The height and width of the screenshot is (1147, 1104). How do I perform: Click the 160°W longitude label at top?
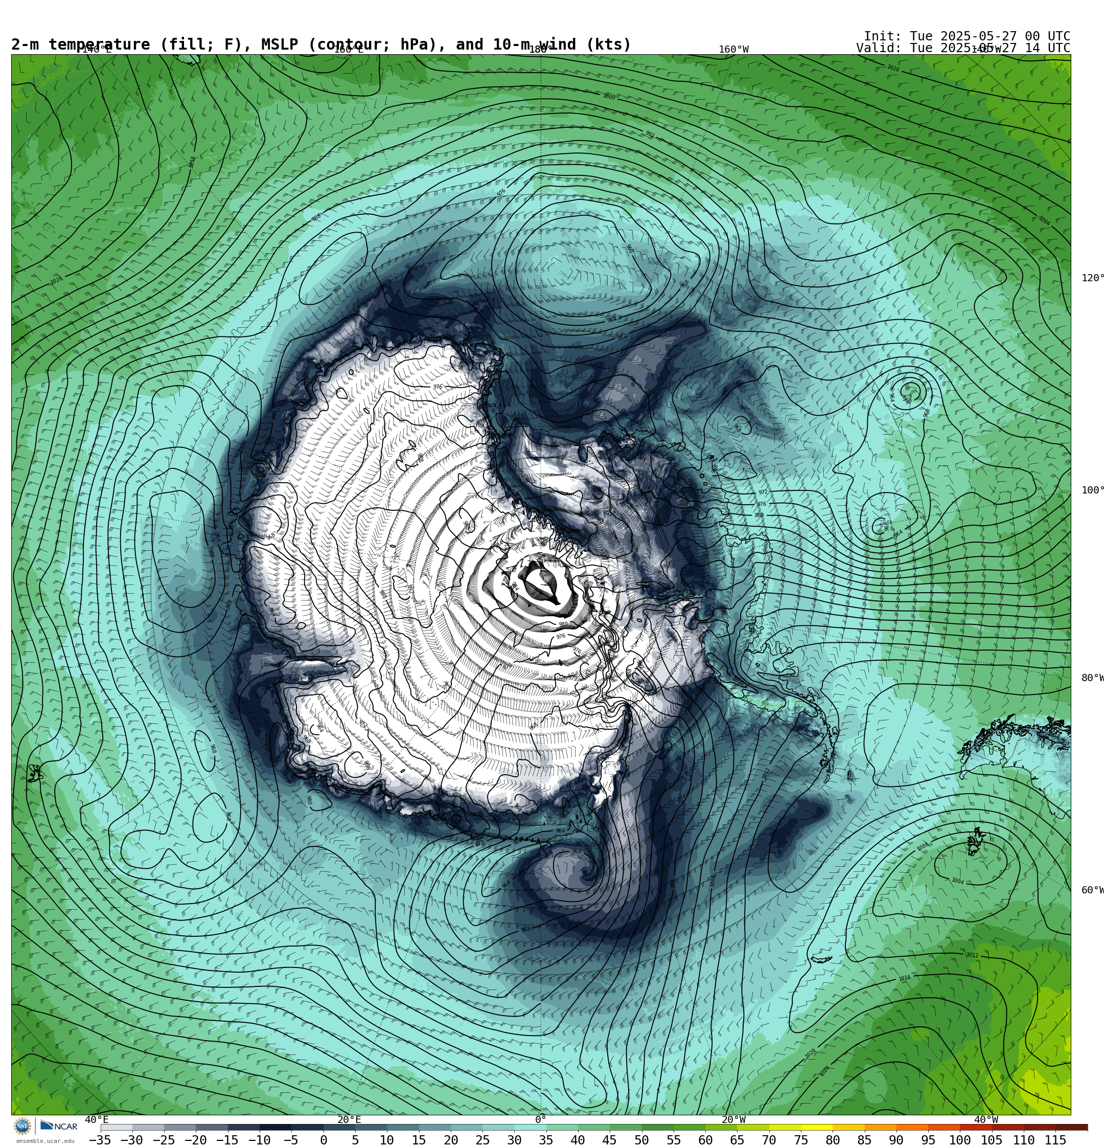(733, 50)
